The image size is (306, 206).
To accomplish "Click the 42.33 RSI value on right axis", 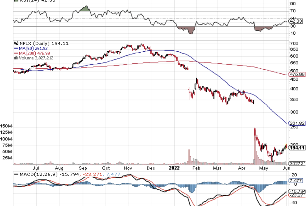I will point(297,22).
